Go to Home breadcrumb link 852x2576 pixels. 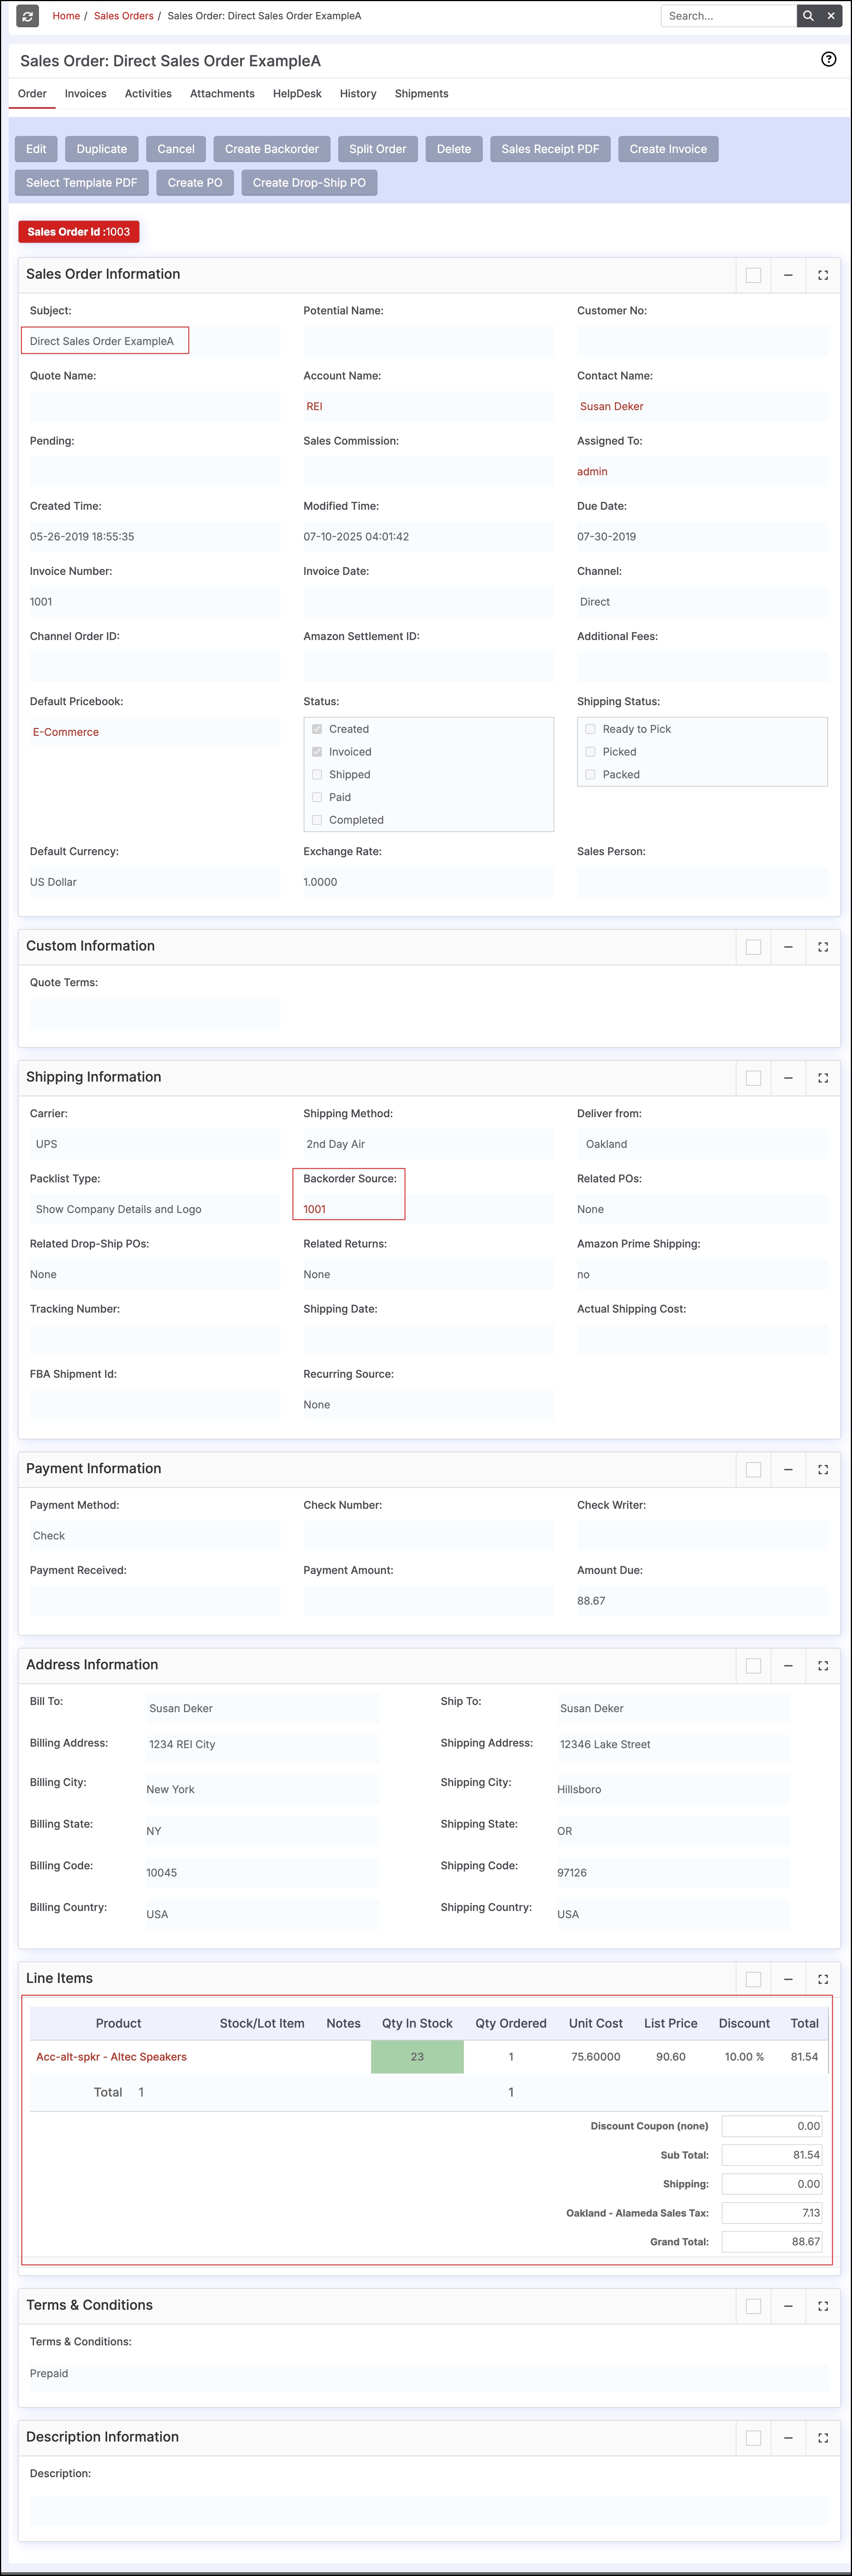(66, 16)
